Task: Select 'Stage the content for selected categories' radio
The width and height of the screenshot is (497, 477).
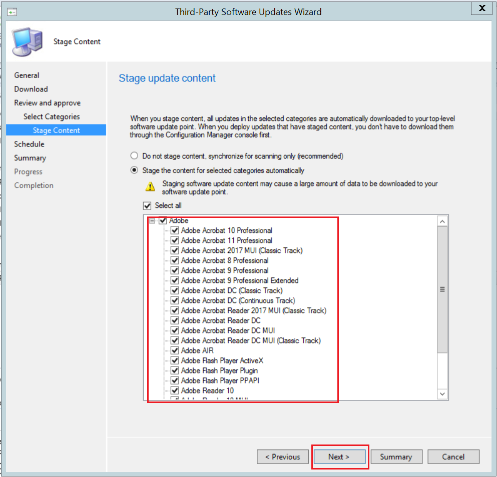Action: click(135, 170)
